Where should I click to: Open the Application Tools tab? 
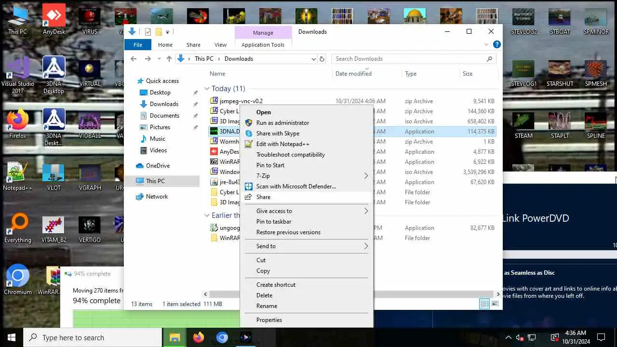(x=263, y=45)
